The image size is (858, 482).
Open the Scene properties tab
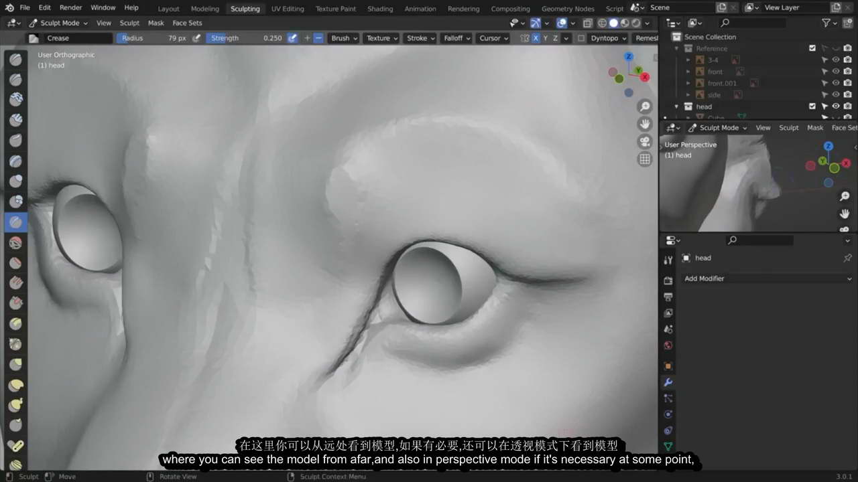click(668, 329)
